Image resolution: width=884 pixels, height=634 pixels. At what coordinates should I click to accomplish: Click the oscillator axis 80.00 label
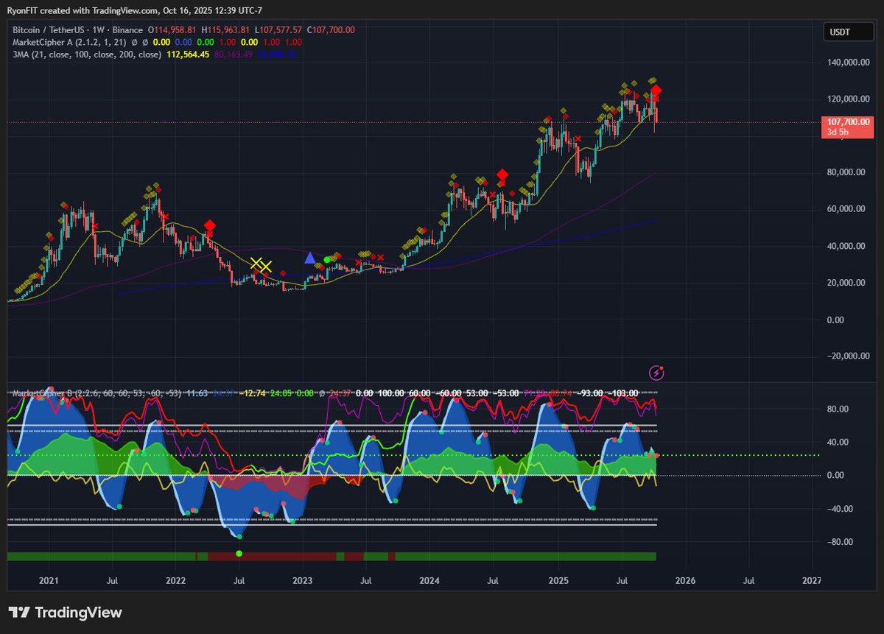click(x=838, y=409)
